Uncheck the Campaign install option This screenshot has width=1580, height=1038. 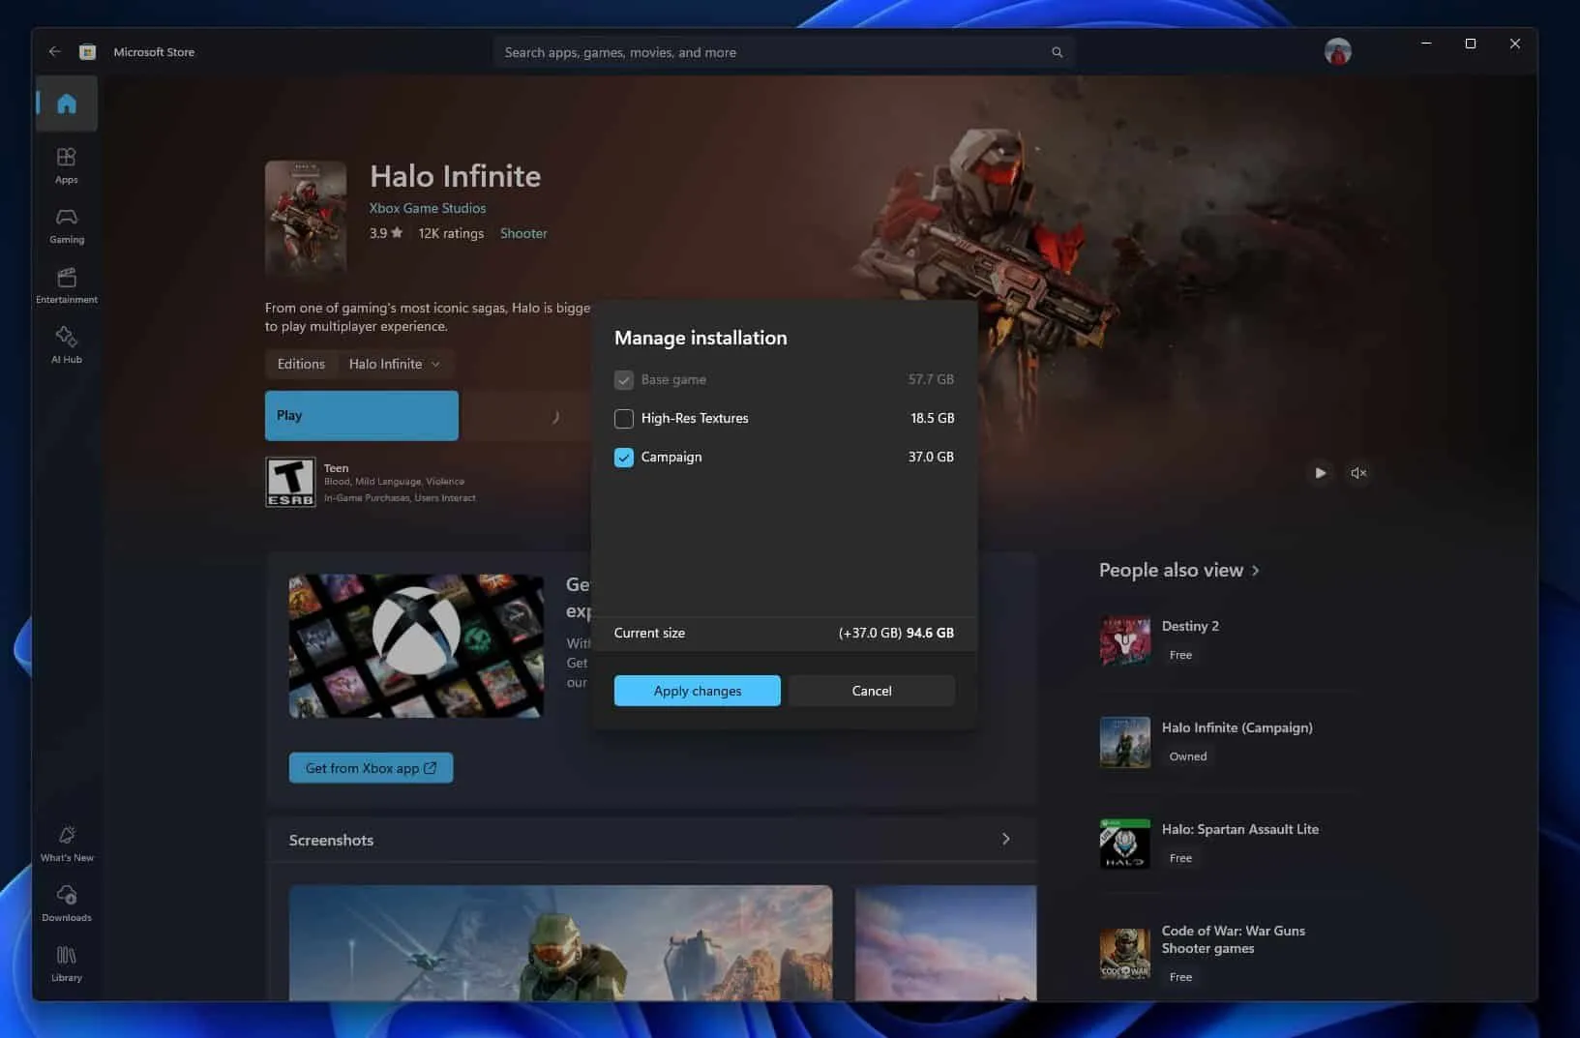624,457
